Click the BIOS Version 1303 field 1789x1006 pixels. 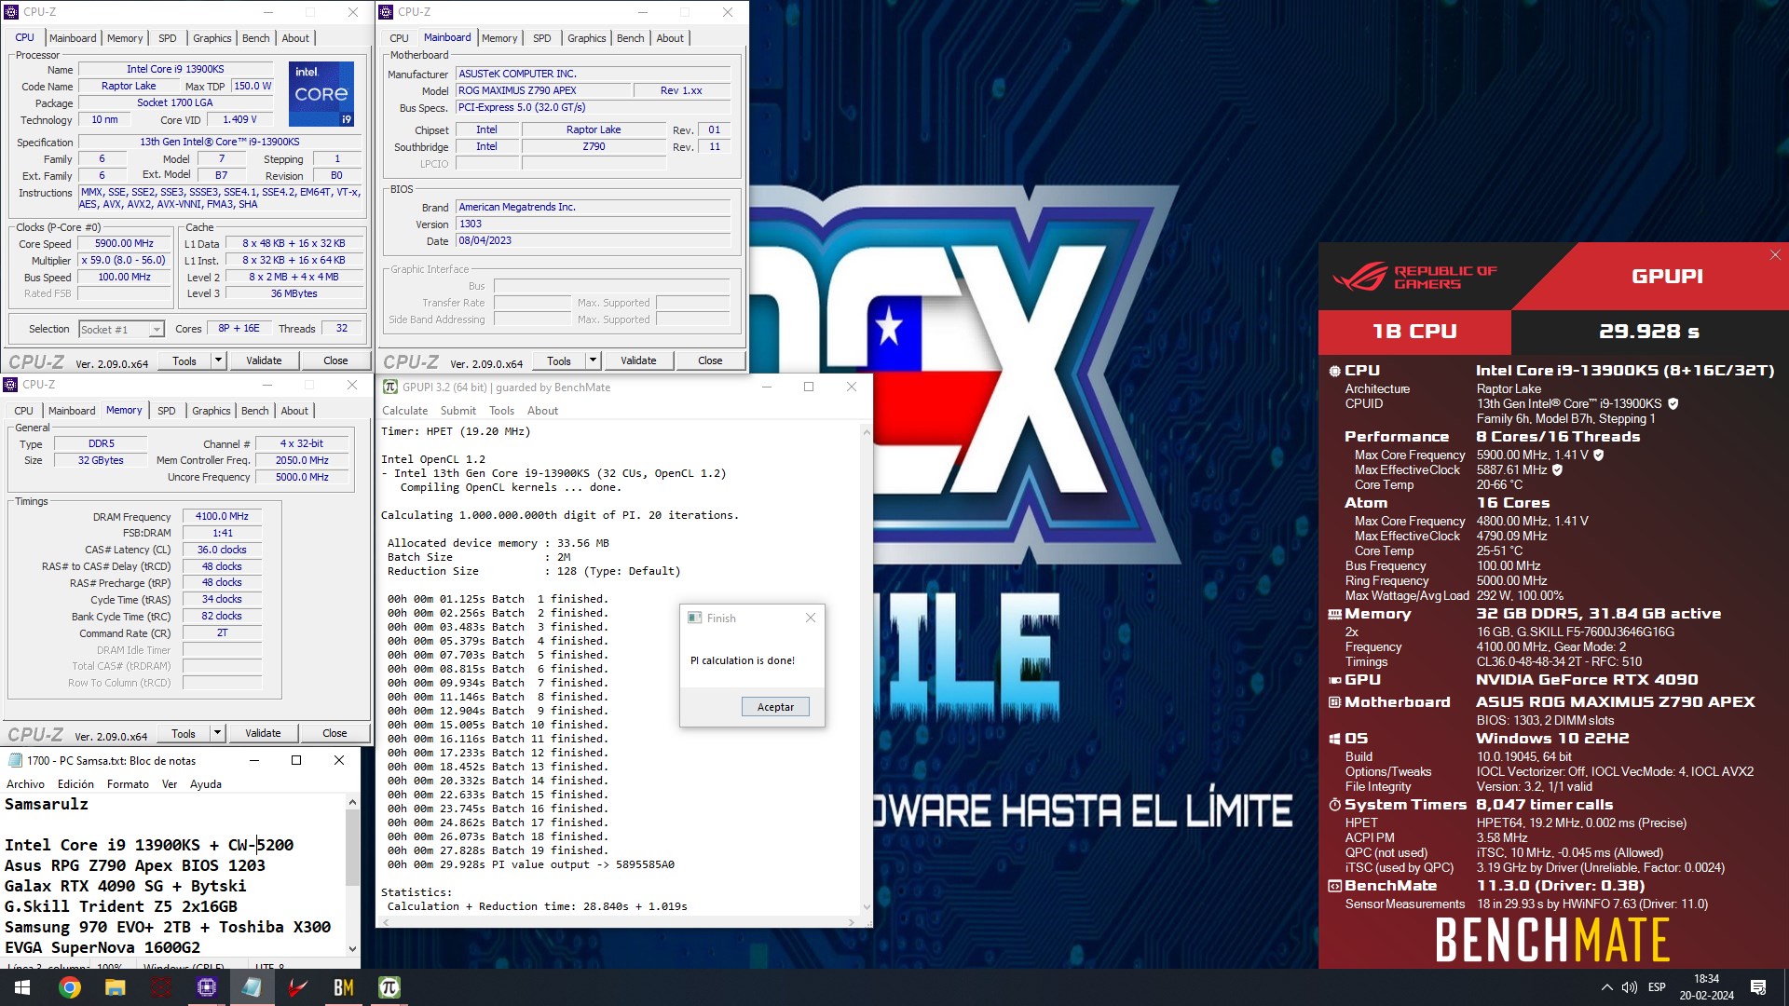[594, 224]
